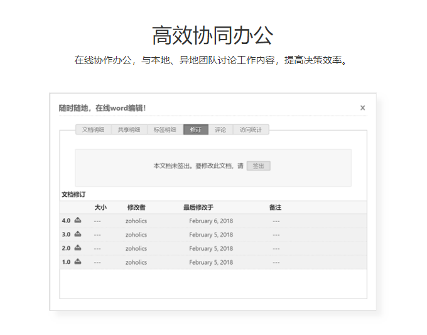Click the download icon for version 1.0
Image resolution: width=427 pixels, height=335 pixels.
click(78, 261)
